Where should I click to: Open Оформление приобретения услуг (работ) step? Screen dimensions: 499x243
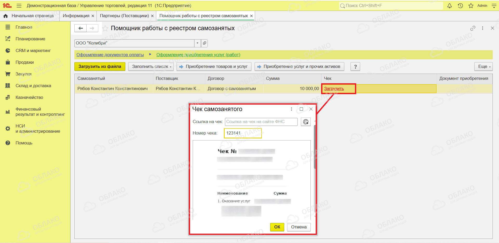pos(198,55)
